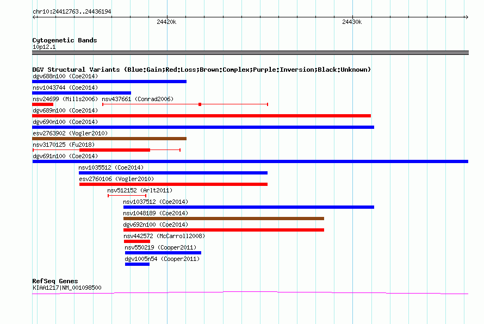Open dgv1005n54 (Cooper2011) variant label
The width and height of the screenshot is (484, 324).
(x=162, y=259)
